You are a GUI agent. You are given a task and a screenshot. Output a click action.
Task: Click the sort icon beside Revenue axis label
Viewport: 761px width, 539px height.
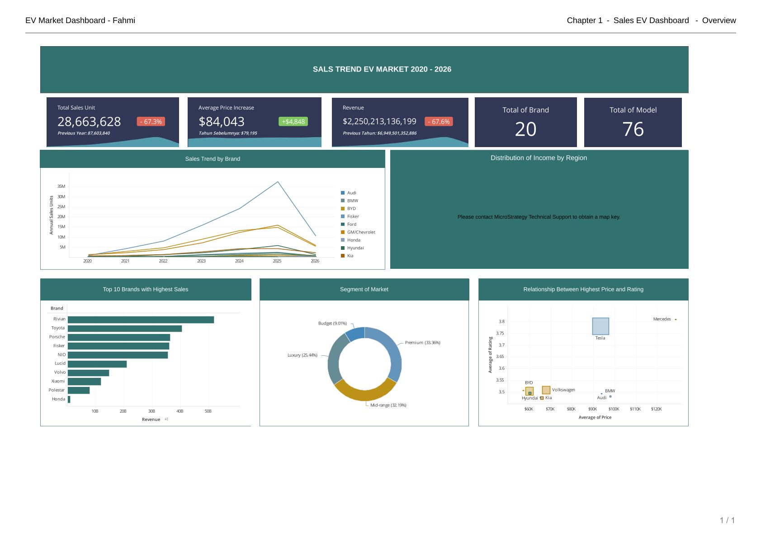click(166, 420)
